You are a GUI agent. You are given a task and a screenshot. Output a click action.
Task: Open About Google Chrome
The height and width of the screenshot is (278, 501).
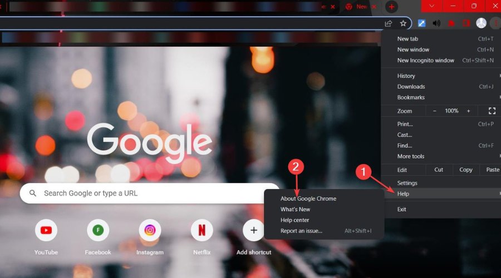[324, 198]
